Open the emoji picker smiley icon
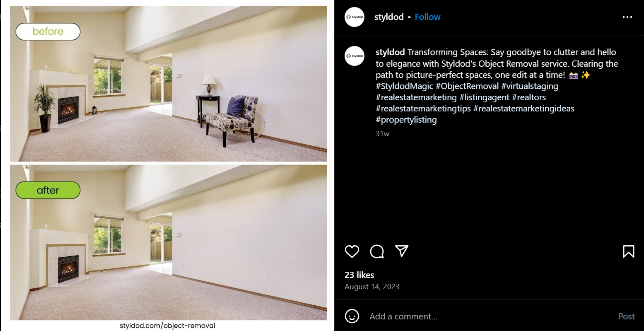Screen dimensions: 644x331 [x=352, y=317]
